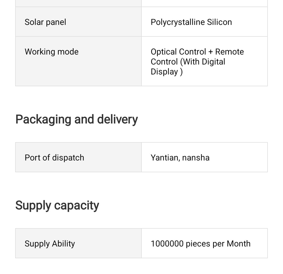The width and height of the screenshot is (283, 274).
Task: Click the "Packaging and delivery" heading
Action: (77, 119)
